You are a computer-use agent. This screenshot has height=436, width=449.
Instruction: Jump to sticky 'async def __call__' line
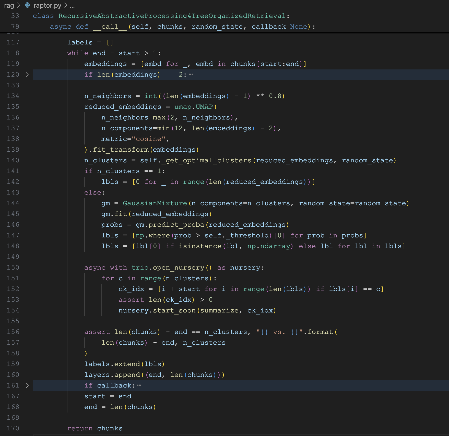183,27
